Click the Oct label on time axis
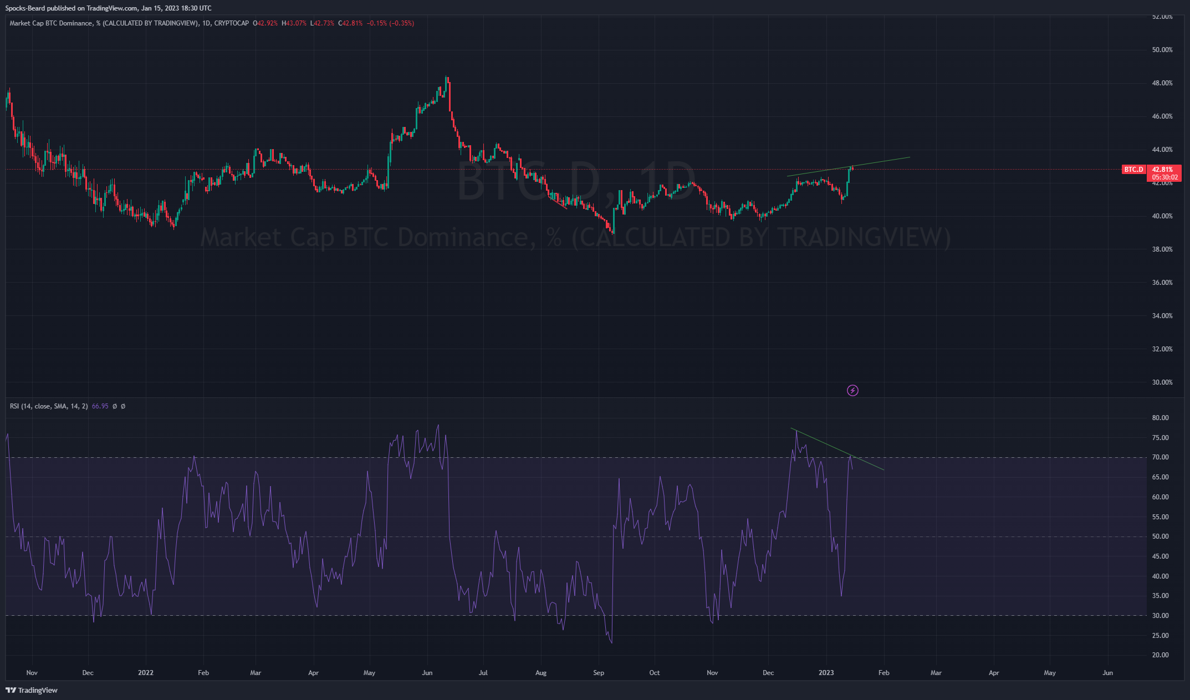 point(655,673)
